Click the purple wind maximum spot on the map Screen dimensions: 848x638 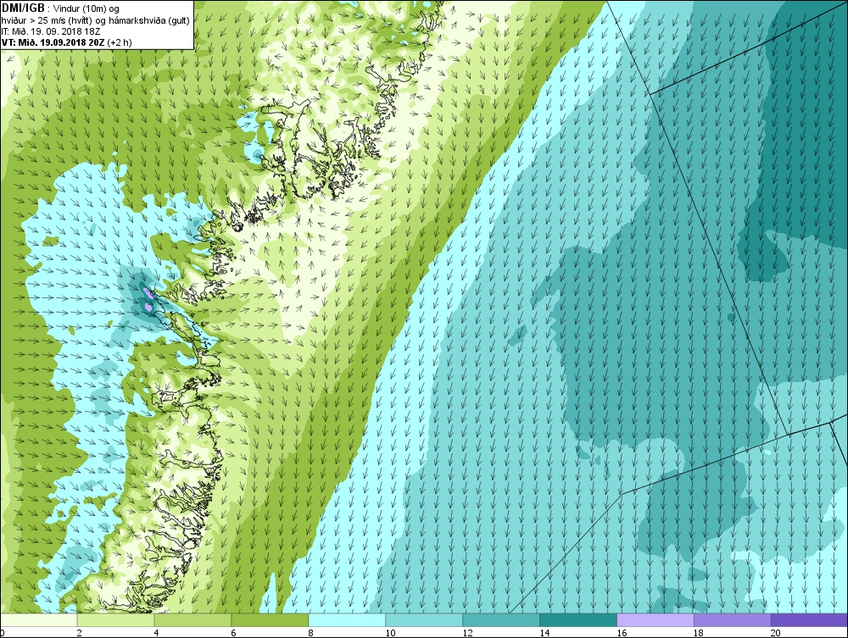pyautogui.click(x=148, y=299)
